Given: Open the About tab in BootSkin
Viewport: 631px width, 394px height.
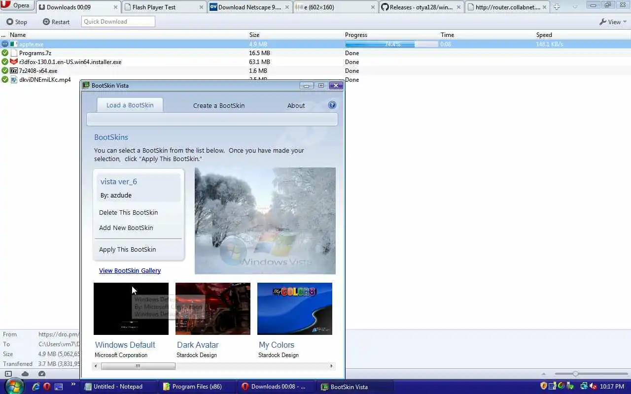Looking at the screenshot, I should (x=296, y=105).
